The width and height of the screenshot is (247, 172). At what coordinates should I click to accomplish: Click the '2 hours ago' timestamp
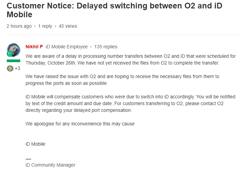(19, 26)
